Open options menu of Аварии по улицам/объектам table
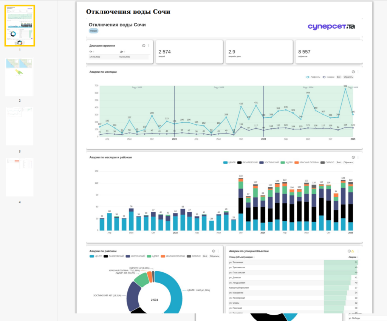 click(358, 251)
